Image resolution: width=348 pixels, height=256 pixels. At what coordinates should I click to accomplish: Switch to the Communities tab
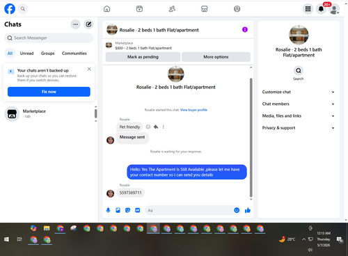74,54
